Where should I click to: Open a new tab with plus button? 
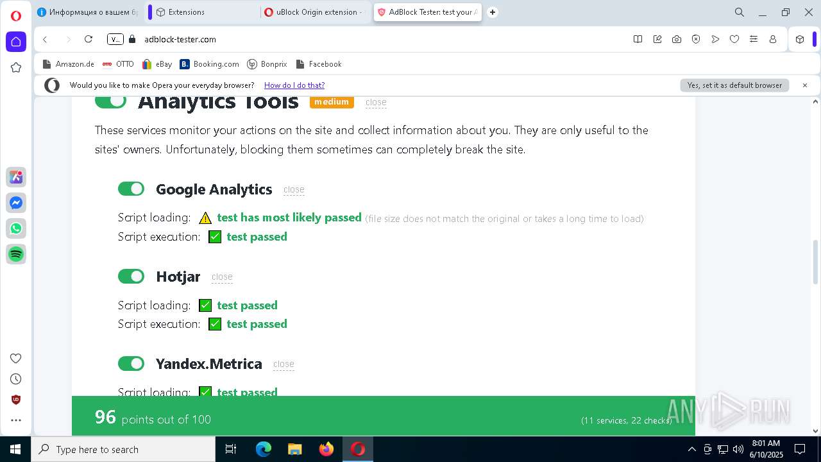pyautogui.click(x=493, y=12)
